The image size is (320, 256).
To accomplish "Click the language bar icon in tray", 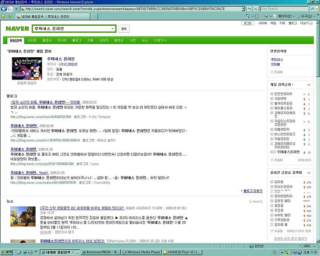I will click(x=275, y=252).
